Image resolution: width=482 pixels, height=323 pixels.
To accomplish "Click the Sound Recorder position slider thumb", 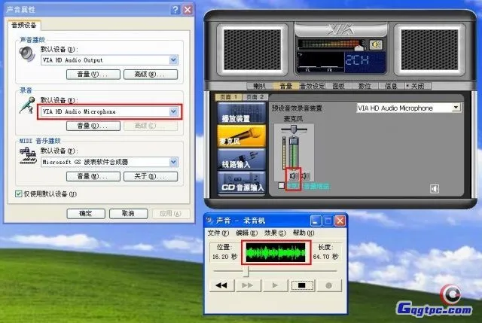I will pyautogui.click(x=246, y=272).
